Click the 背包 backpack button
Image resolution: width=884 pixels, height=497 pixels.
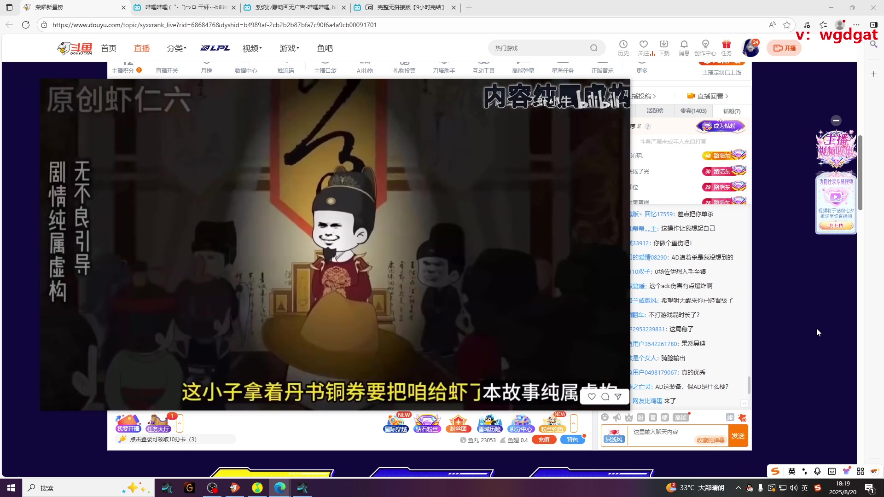tap(572, 440)
